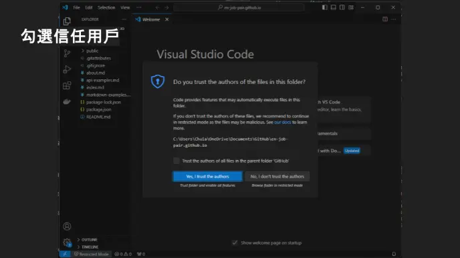Click the remote window status icon
460x258 pixels.
click(x=65, y=254)
